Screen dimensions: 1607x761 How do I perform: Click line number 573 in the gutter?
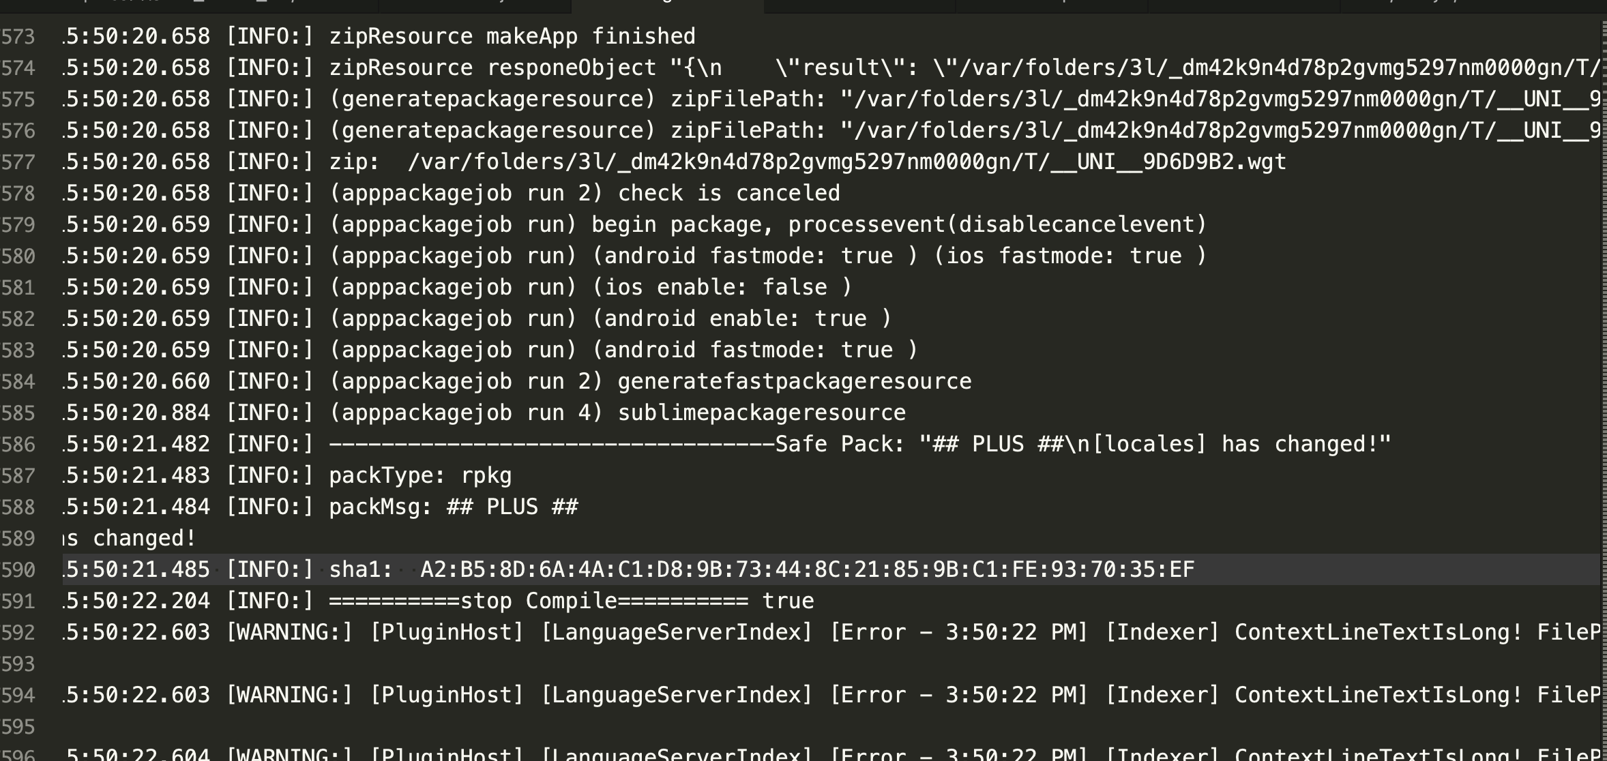pos(18,36)
